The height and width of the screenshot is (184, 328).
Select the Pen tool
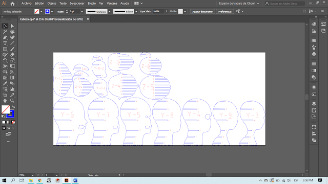[x=5, y=37]
